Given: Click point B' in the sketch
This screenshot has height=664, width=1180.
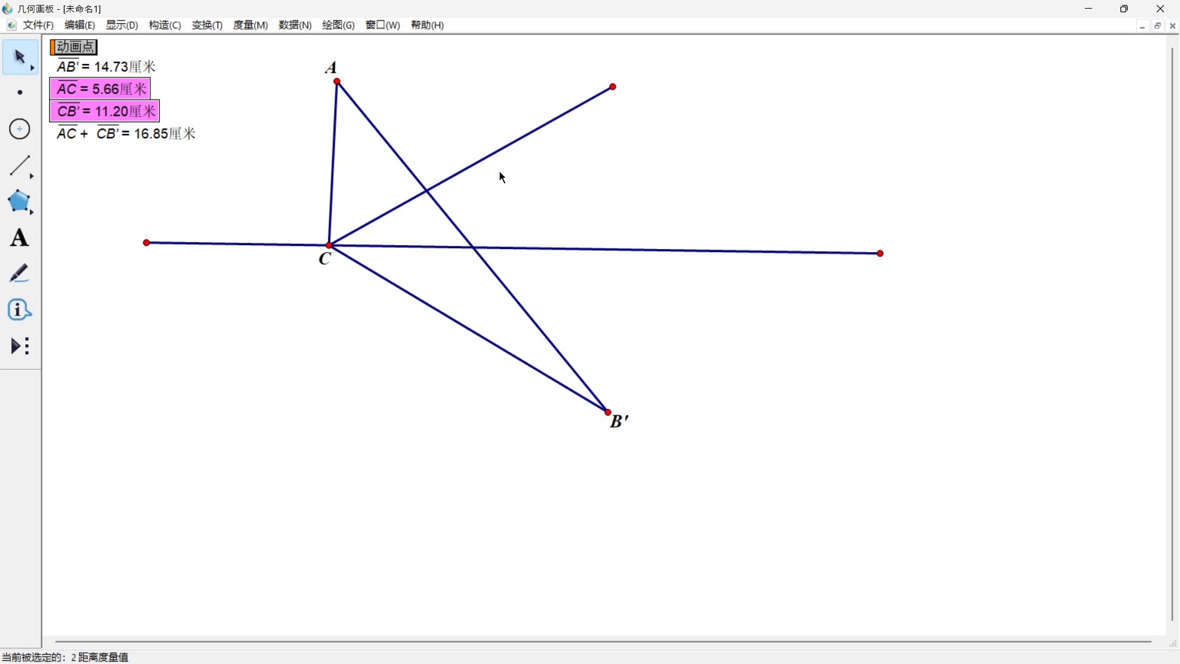Looking at the screenshot, I should (x=608, y=413).
